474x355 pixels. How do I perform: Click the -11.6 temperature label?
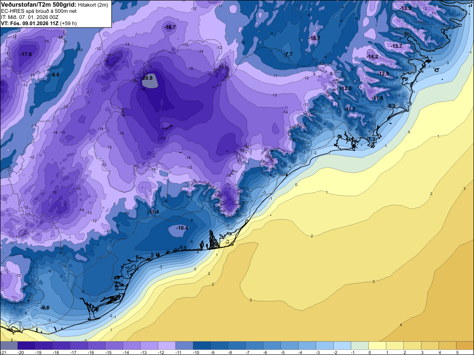point(378,98)
